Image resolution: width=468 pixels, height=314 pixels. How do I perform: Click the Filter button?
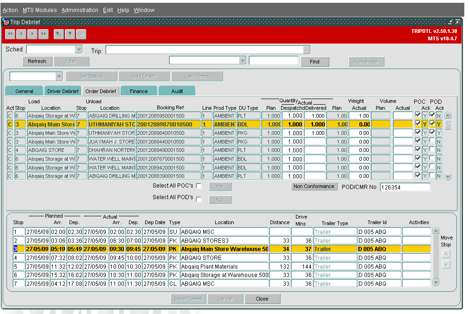coord(71,62)
